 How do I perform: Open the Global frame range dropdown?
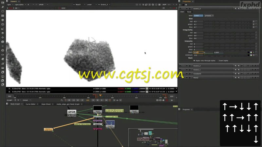[27, 100]
